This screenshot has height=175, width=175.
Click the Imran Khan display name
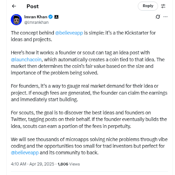(x=36, y=17)
